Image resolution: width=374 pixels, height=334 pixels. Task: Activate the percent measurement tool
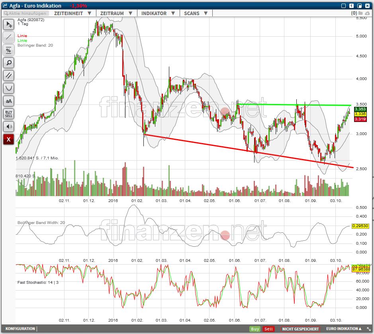point(8,50)
